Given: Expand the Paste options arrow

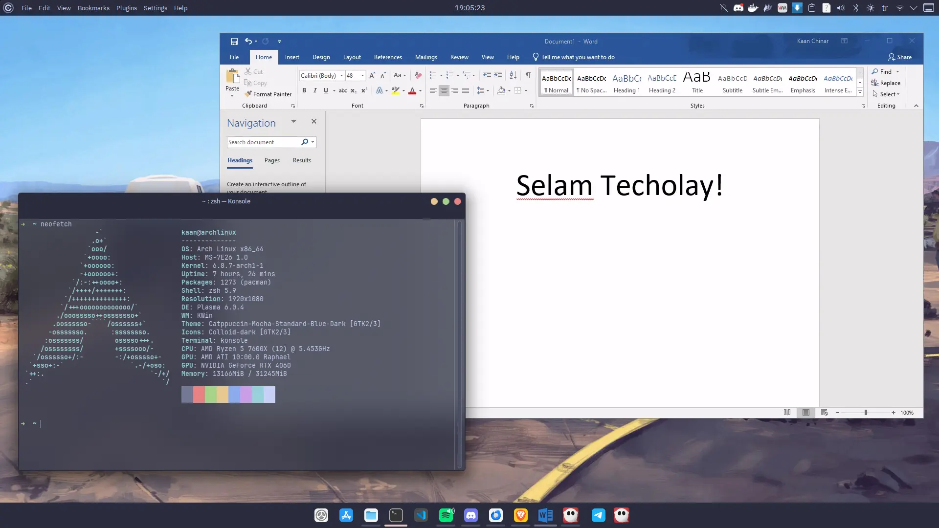Looking at the screenshot, I should pos(232,96).
